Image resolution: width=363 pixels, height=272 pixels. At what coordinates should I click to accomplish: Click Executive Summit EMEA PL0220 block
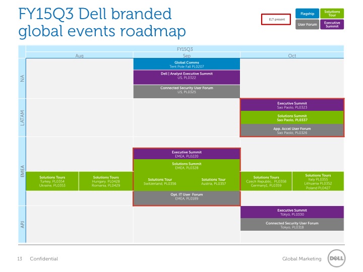click(187, 154)
